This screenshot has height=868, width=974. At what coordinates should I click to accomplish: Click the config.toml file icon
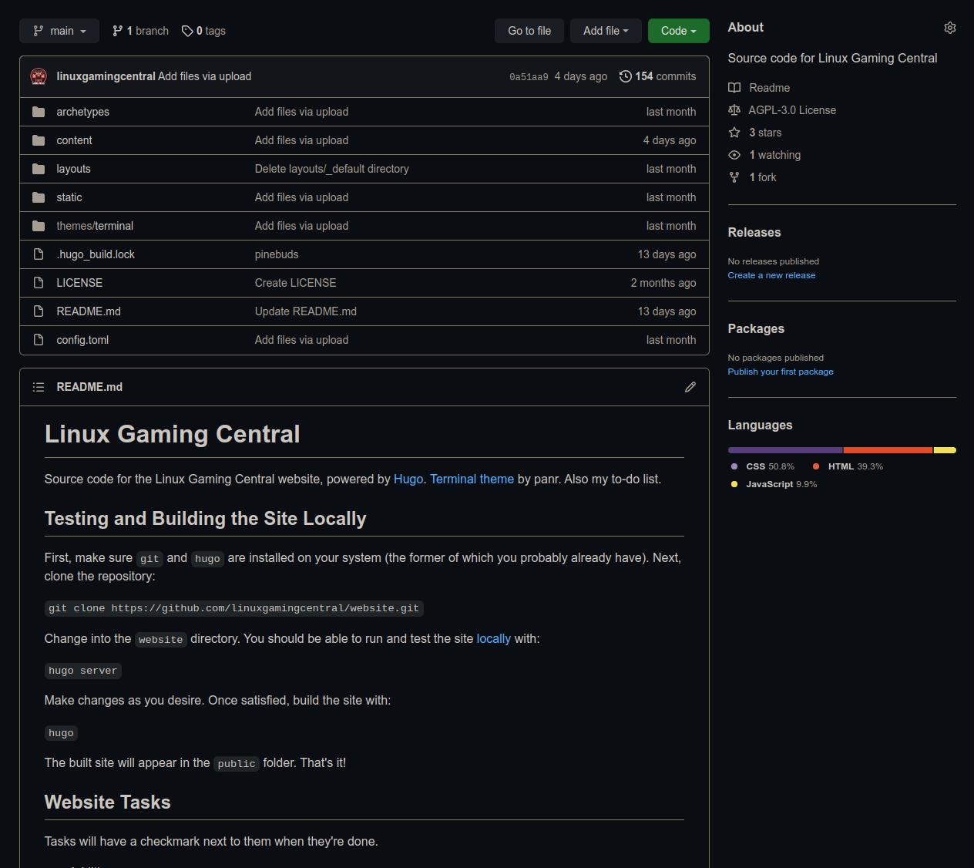[x=39, y=340]
